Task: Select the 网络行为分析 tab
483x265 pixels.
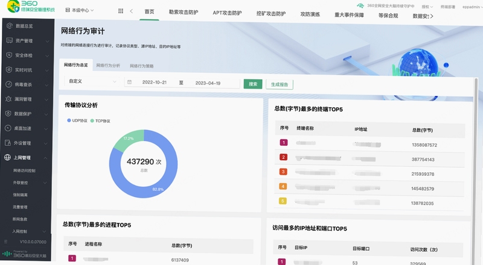Action: click(x=108, y=66)
